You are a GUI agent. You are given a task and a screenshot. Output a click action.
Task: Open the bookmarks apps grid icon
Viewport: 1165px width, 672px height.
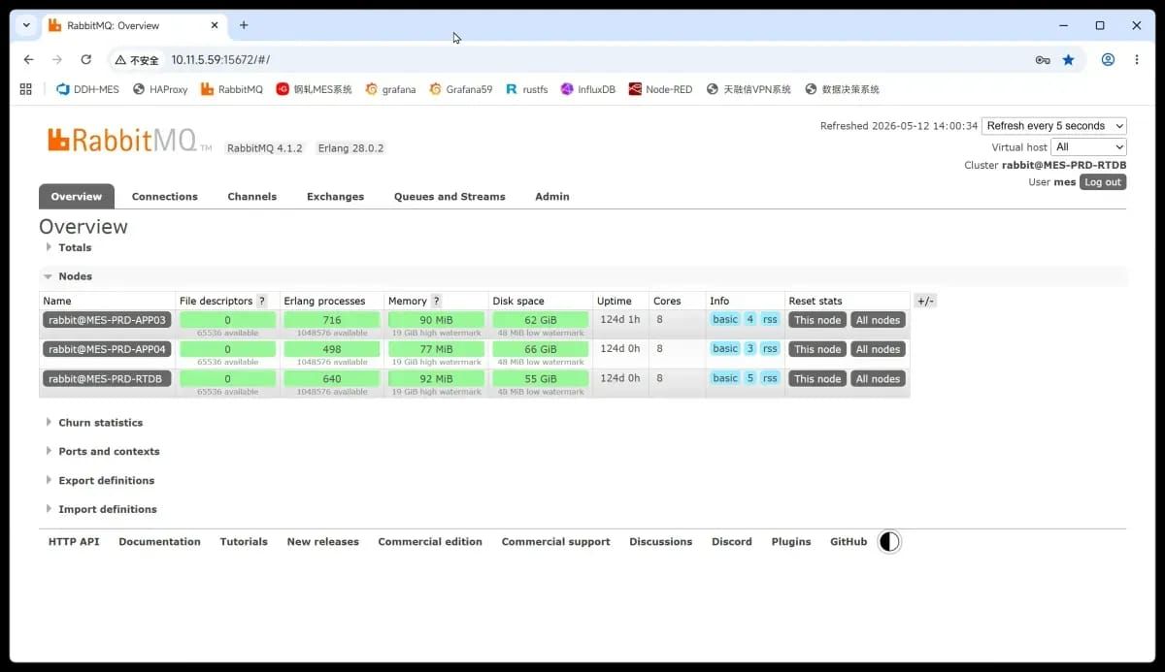[26, 89]
